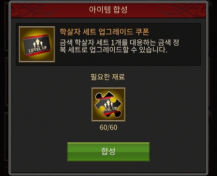Tap the LEVEL UP text on the coupon card

click(37, 49)
